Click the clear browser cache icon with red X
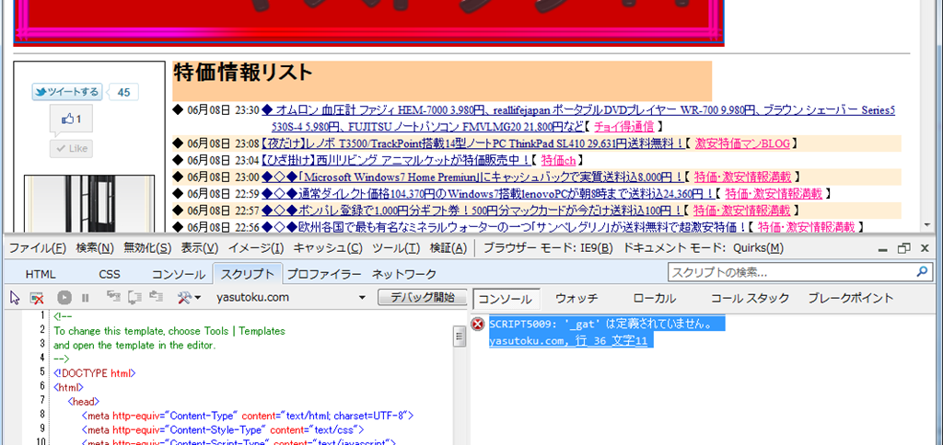The height and width of the screenshot is (445, 943). [37, 297]
